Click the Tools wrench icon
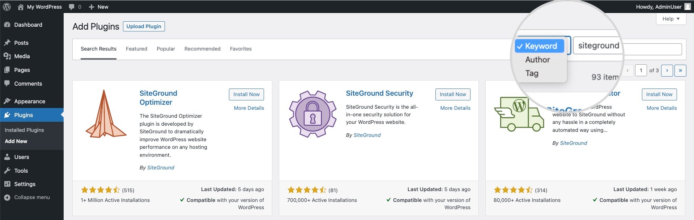This screenshot has height=220, width=694. coord(7,171)
